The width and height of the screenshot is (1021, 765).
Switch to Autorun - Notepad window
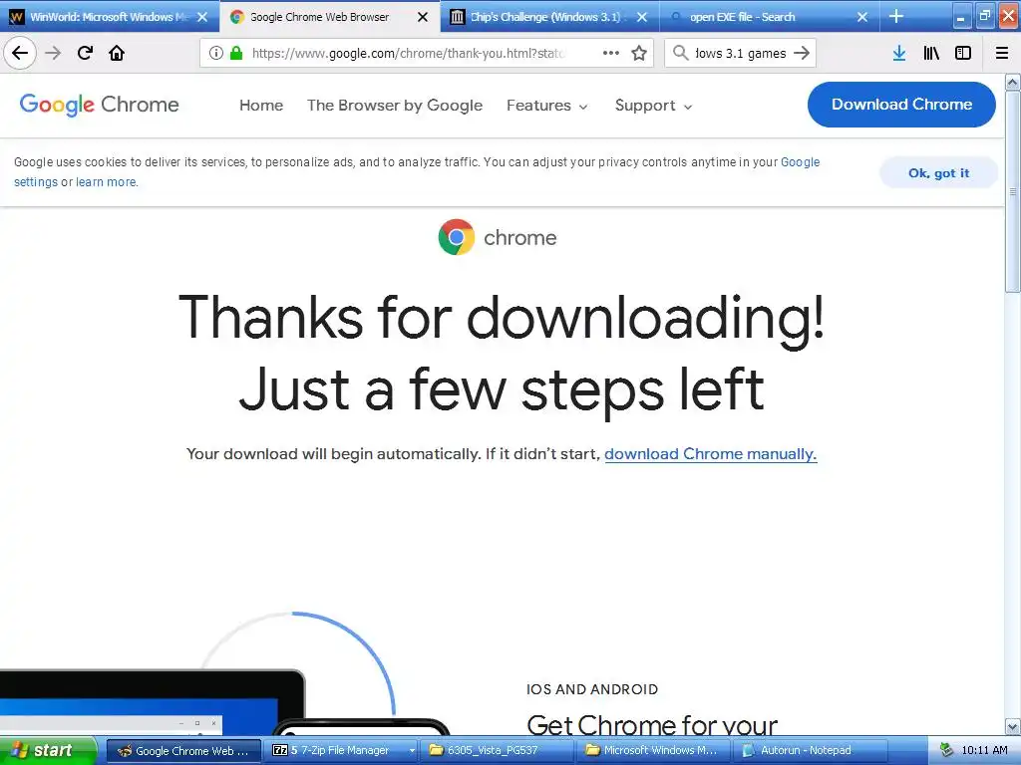pyautogui.click(x=810, y=751)
